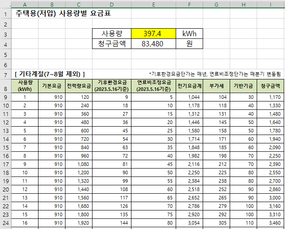Select 부가세 cell showing 145
The height and width of the screenshot is (229, 285).
(x=216, y=122)
